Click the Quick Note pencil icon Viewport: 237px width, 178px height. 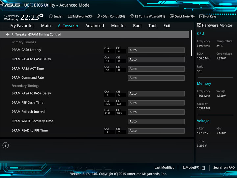[x=172, y=16]
